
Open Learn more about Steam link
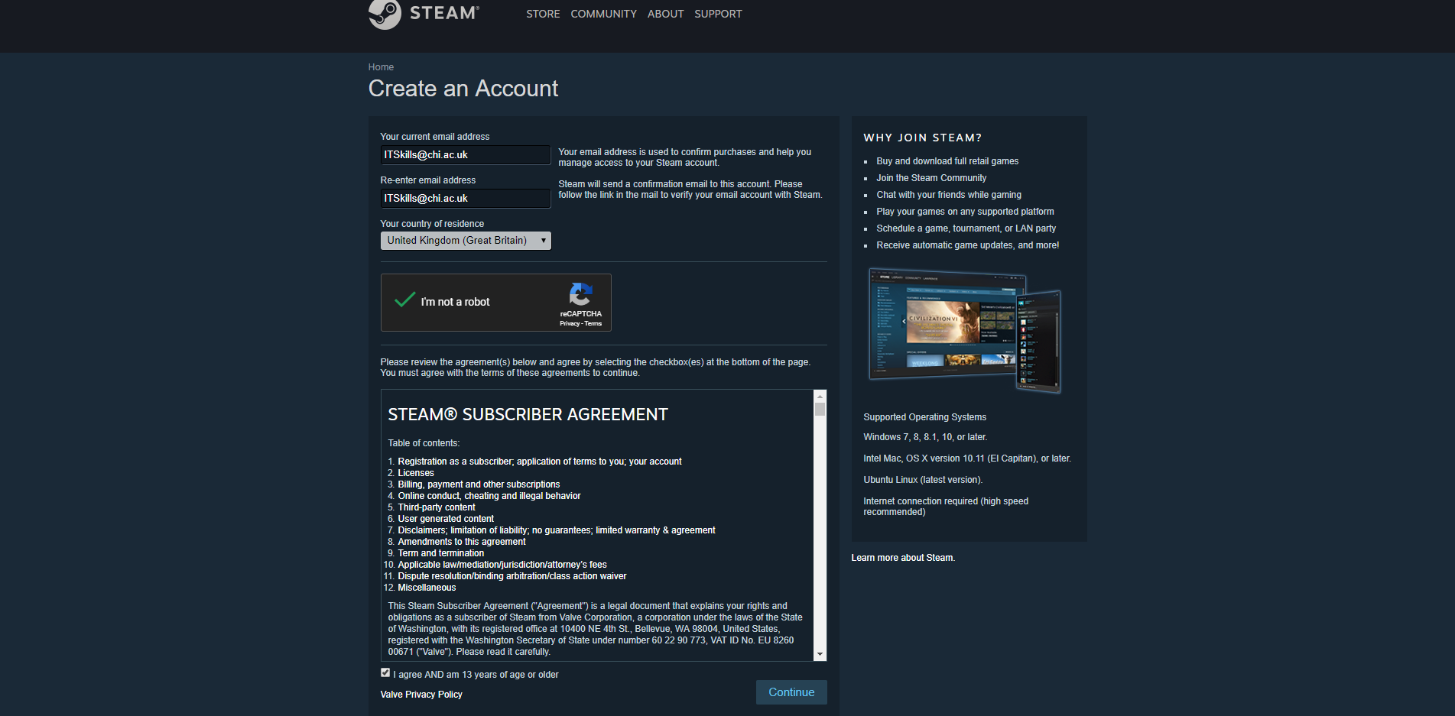click(x=903, y=558)
